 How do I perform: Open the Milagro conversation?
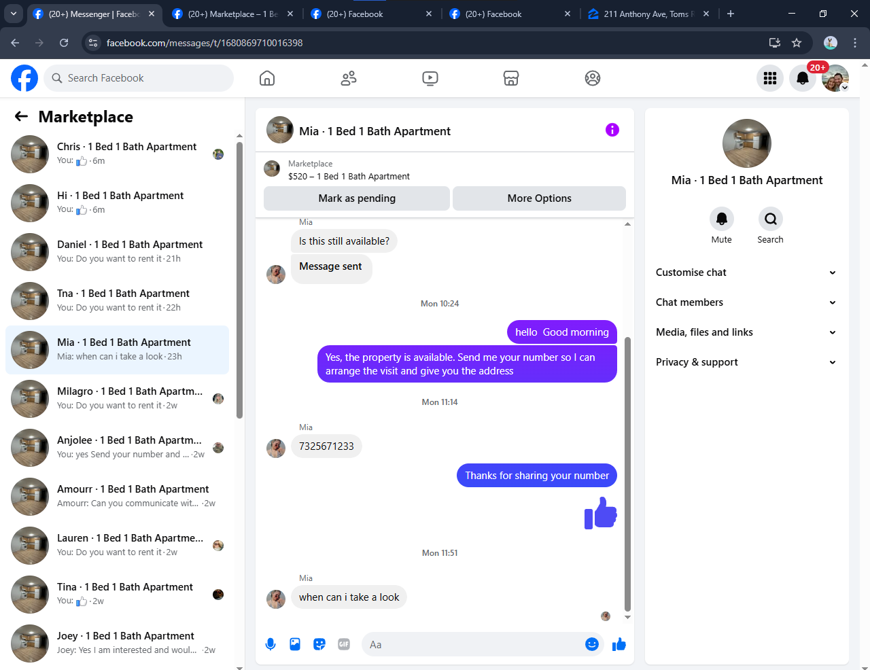click(x=117, y=399)
